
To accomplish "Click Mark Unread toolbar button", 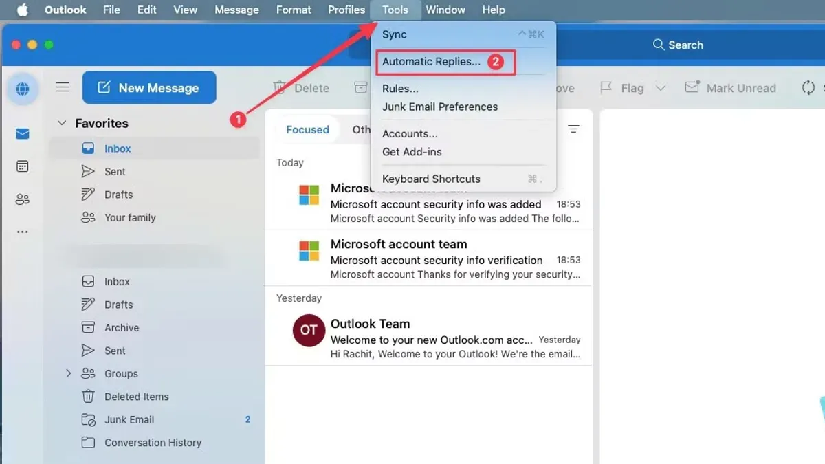I will pyautogui.click(x=731, y=88).
